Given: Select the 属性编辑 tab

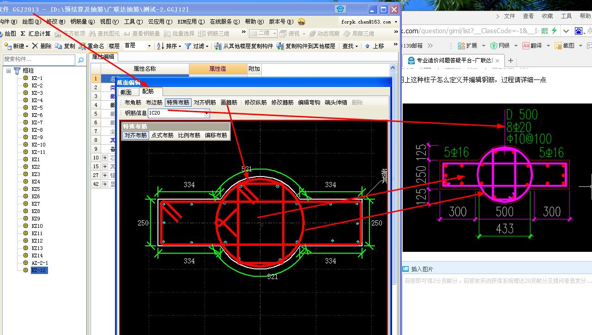Looking at the screenshot, I should pos(103,57).
